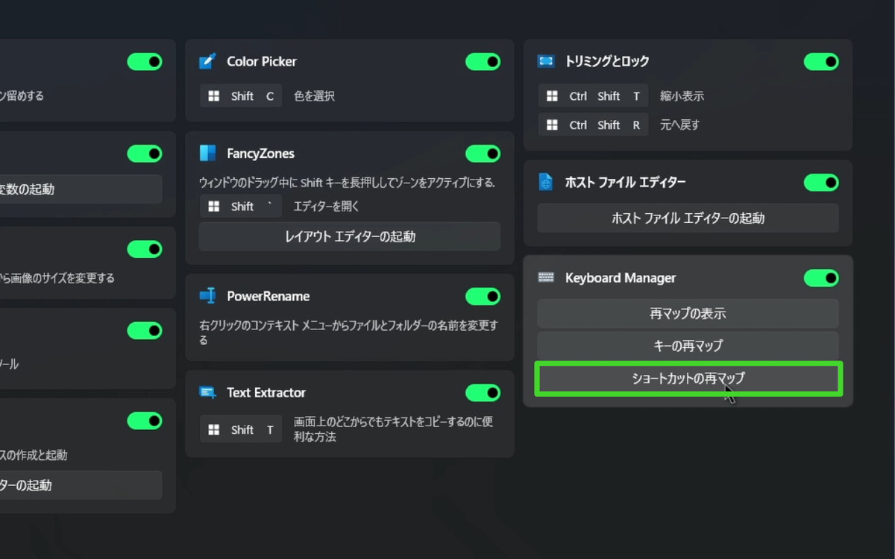Screen dimensions: 895x559
Task: Click the Keyboard Manager title text
Action: tap(621, 278)
